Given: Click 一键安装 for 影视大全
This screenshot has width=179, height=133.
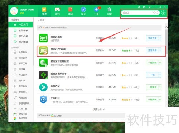Looking at the screenshot, I should point(152,87).
